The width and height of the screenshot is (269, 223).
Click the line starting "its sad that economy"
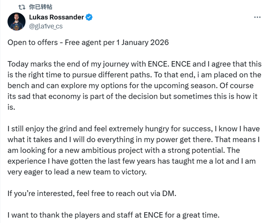coord(132,96)
